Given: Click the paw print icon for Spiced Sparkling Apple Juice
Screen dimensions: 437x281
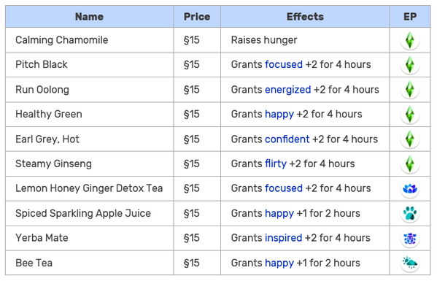Looking at the screenshot, I should [410, 214].
